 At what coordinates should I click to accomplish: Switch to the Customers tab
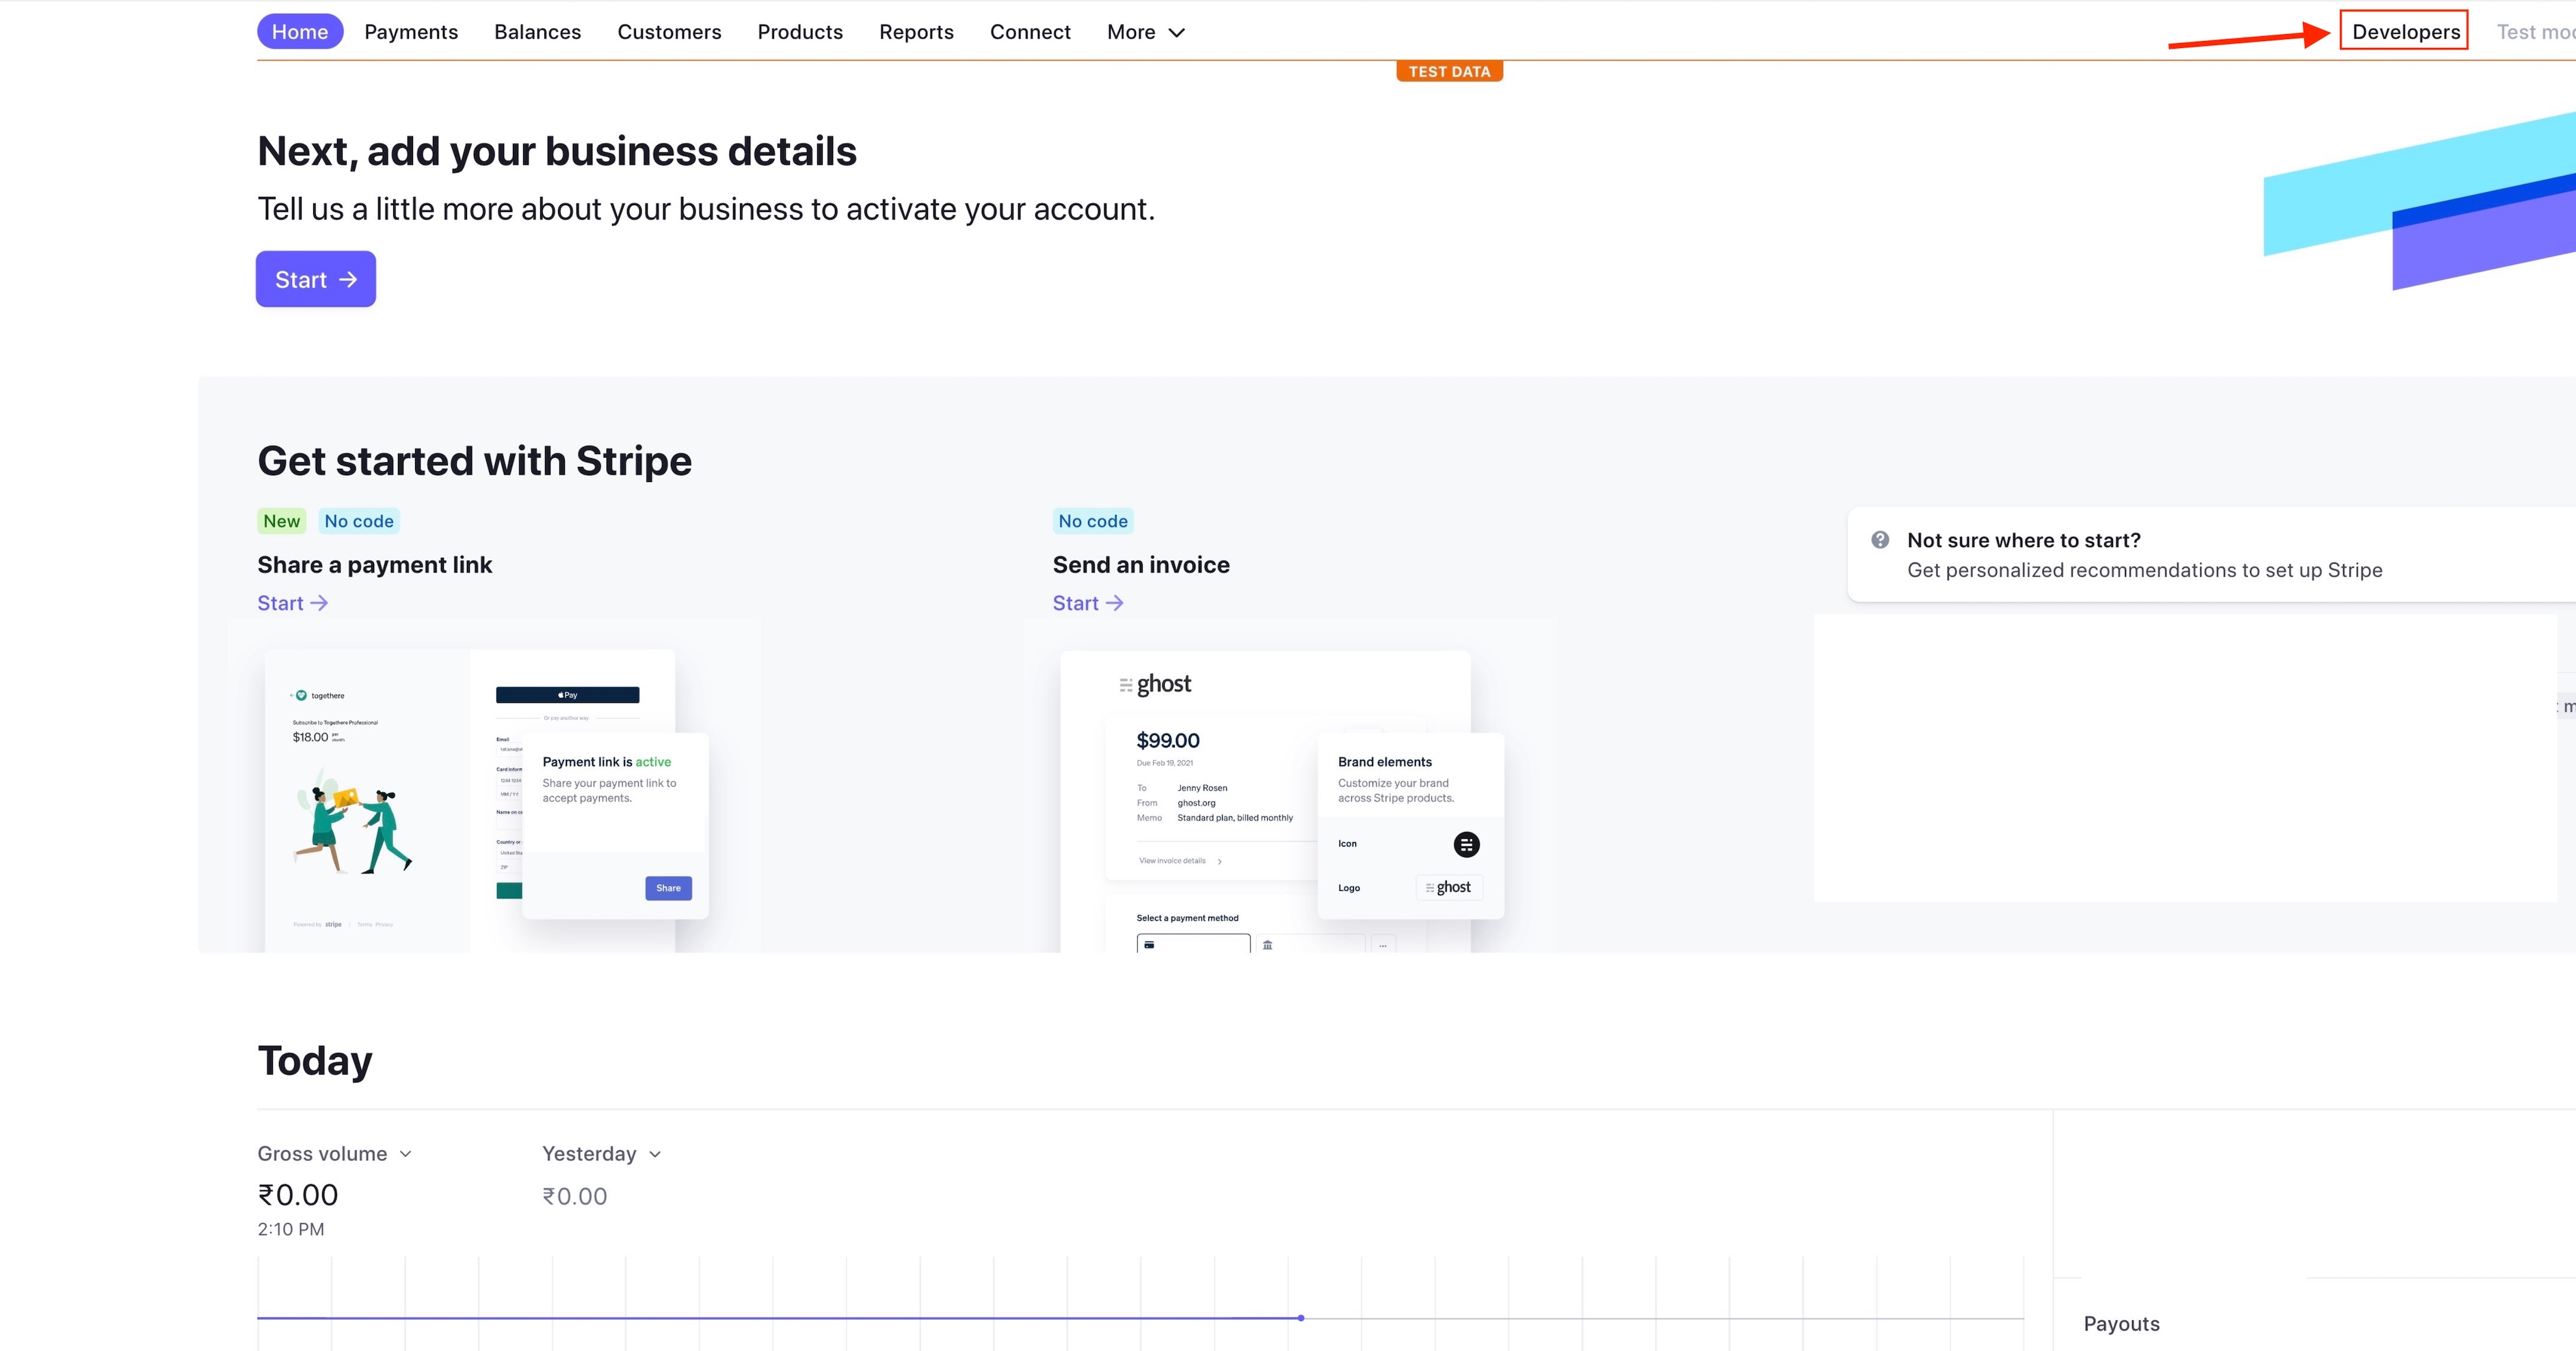pos(669,32)
